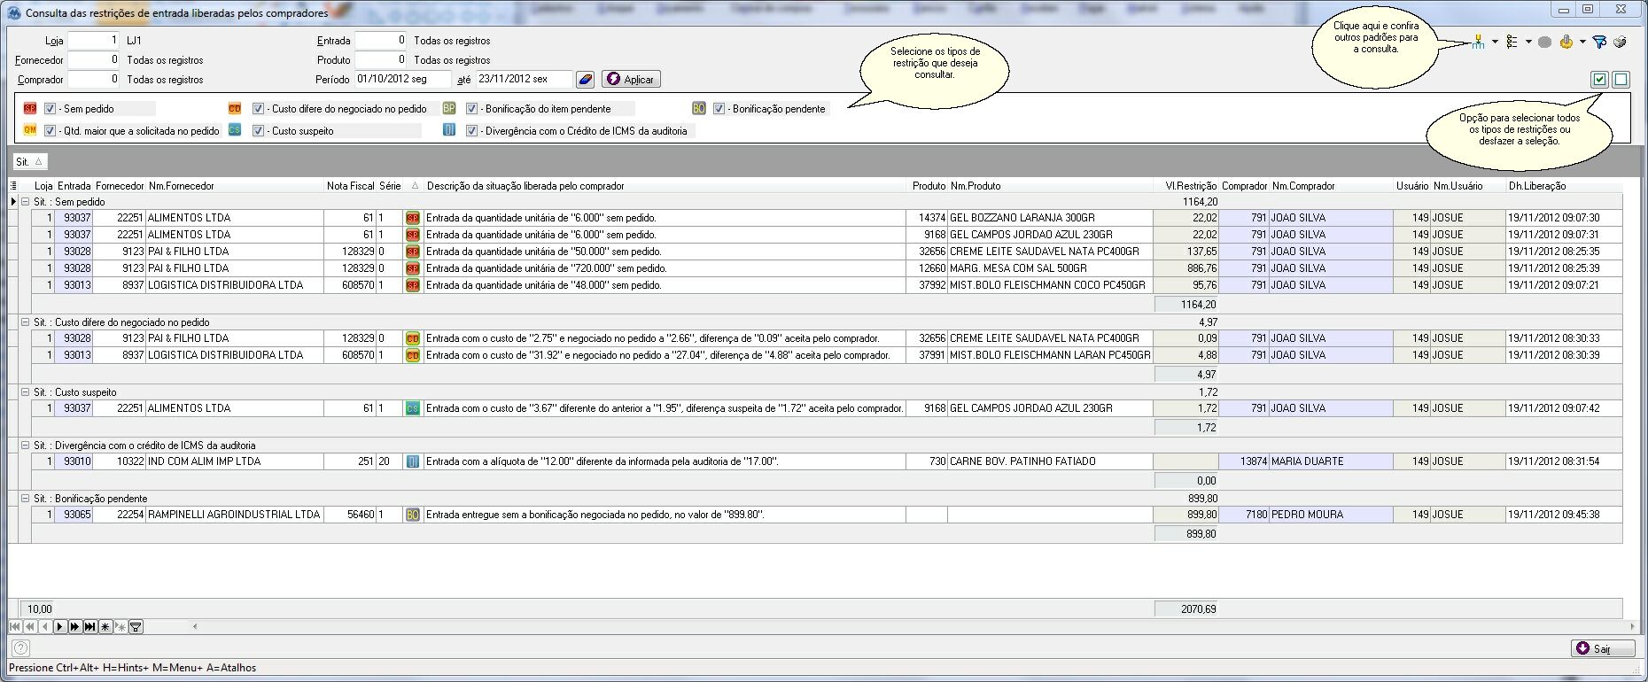This screenshot has height=682, width=1648.
Task: Click the Entrada number field
Action: [x=380, y=41]
